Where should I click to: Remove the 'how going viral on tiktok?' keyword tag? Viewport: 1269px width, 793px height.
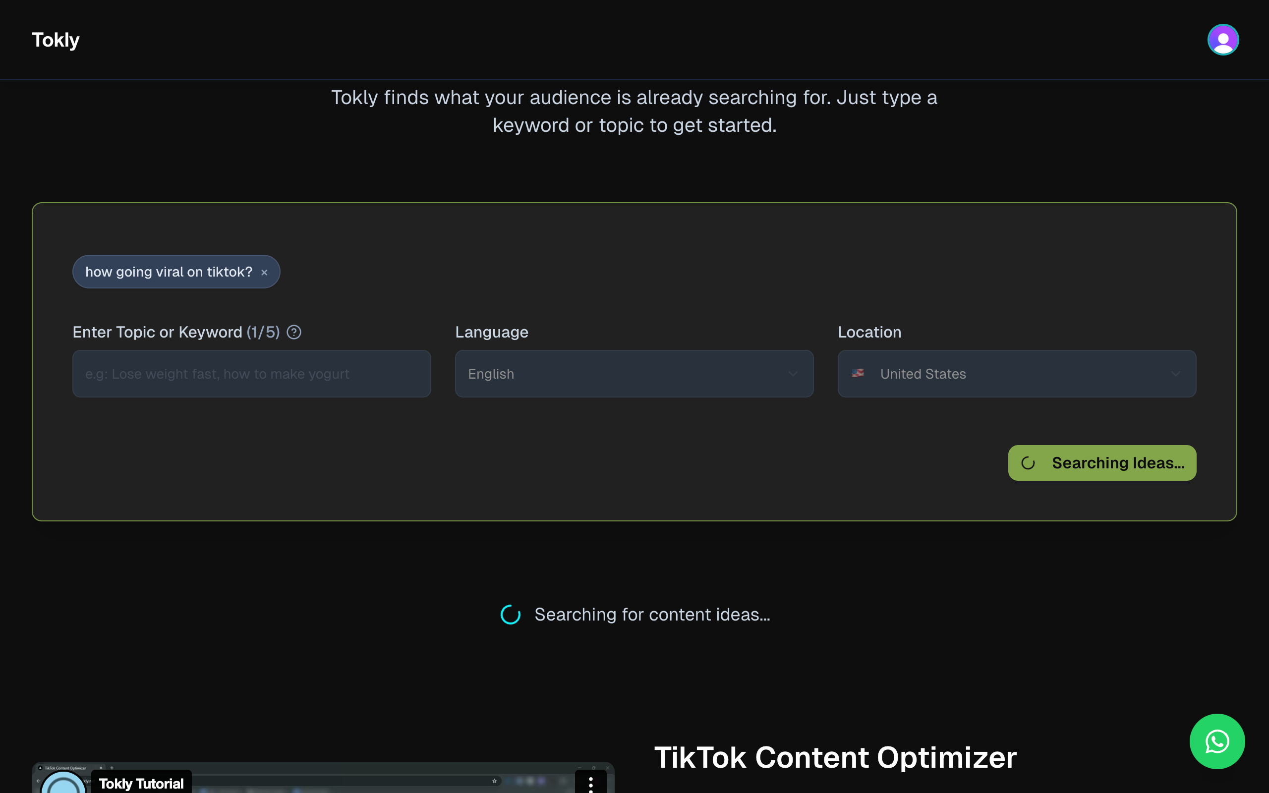point(264,272)
